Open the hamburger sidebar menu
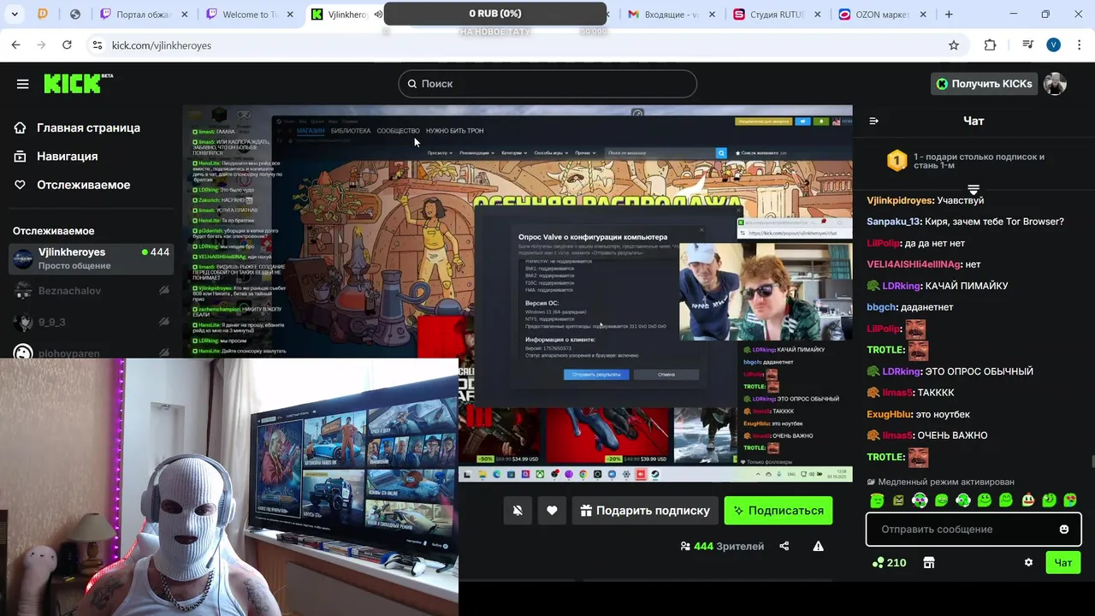 click(22, 84)
